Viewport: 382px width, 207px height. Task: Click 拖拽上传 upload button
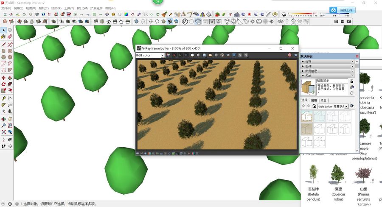pyautogui.click(x=346, y=10)
